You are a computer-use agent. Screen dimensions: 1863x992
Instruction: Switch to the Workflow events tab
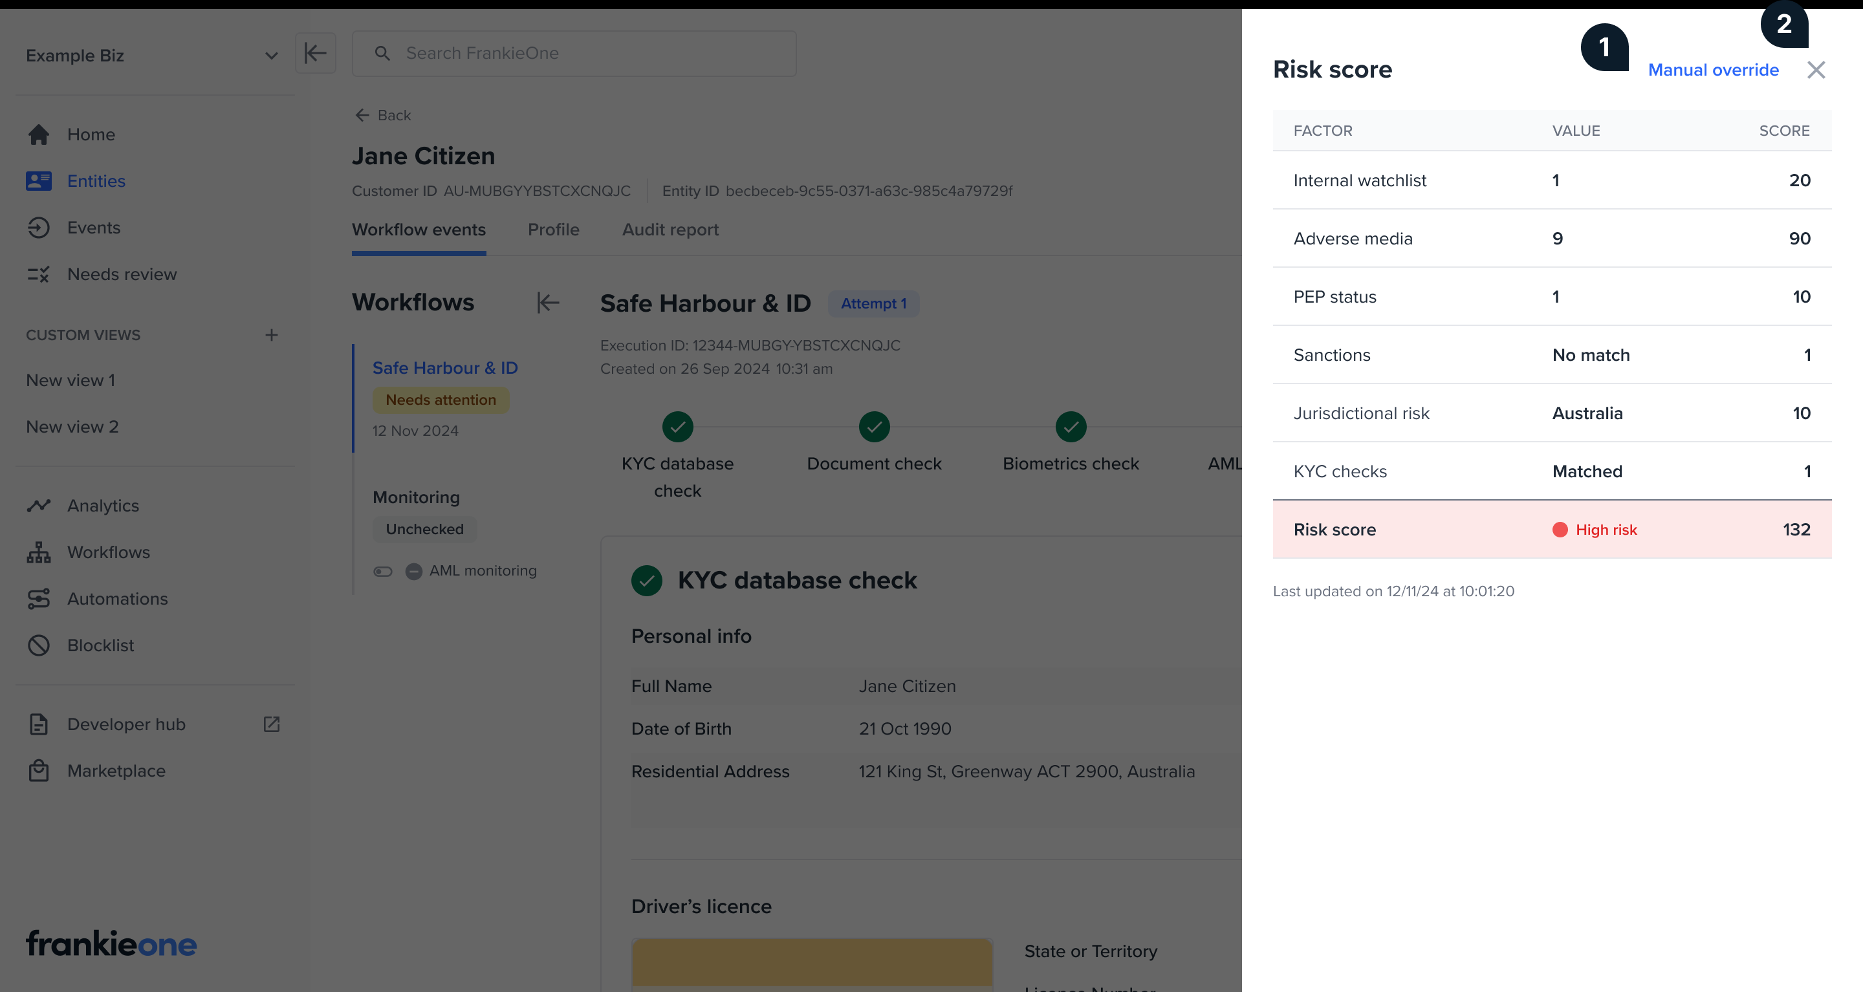419,230
